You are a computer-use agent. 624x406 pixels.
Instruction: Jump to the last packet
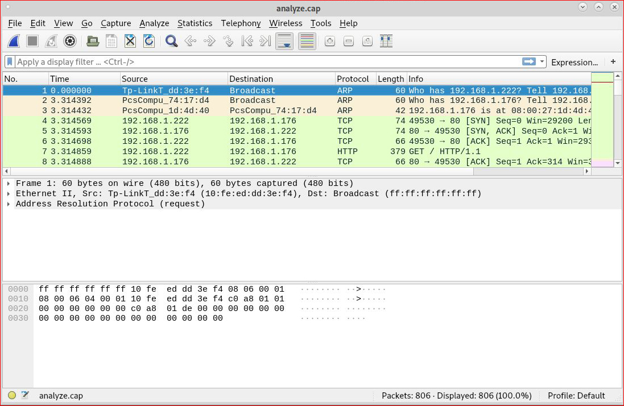(x=266, y=41)
